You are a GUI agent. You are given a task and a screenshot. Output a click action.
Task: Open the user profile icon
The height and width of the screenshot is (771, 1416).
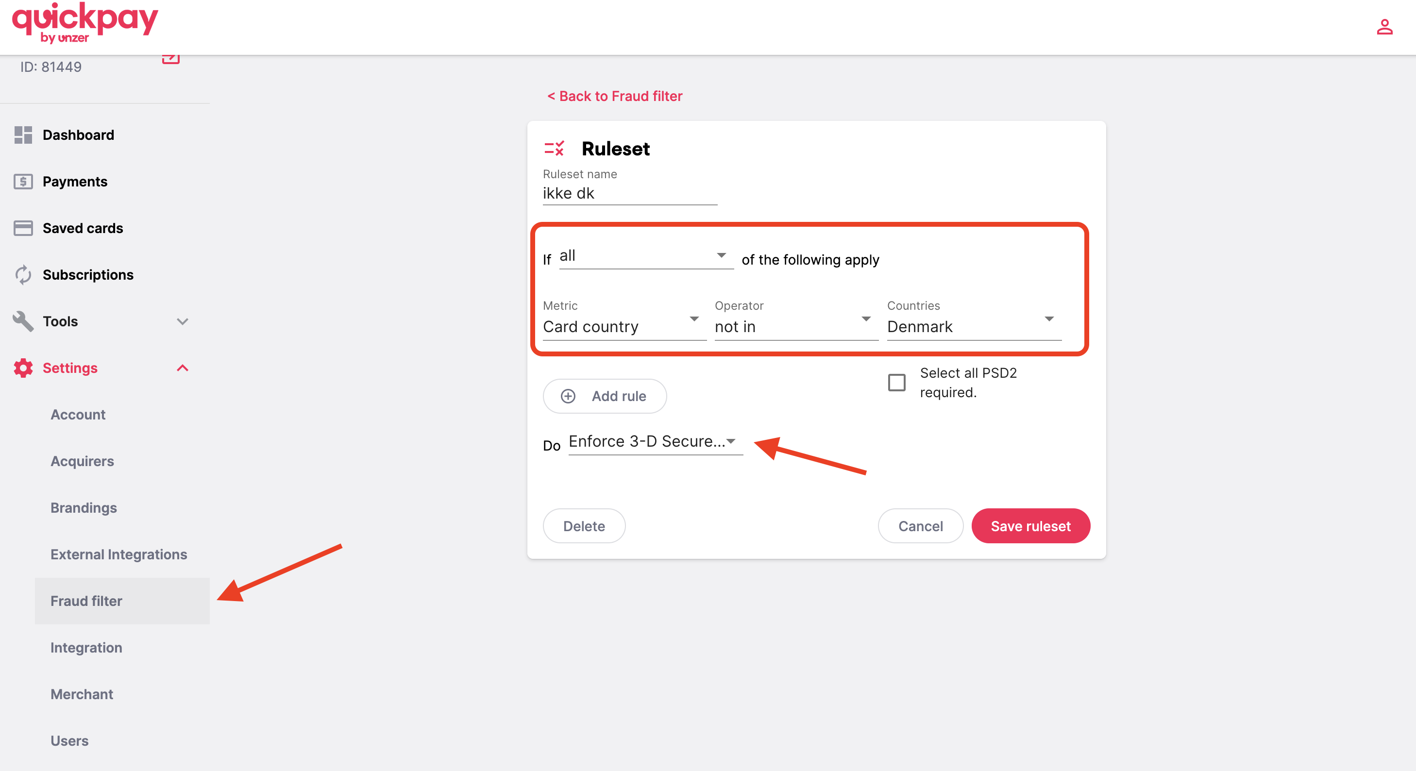[1384, 27]
